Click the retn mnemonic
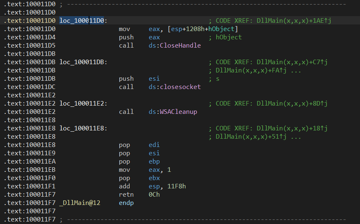This screenshot has width=360, height=224. coord(126,194)
